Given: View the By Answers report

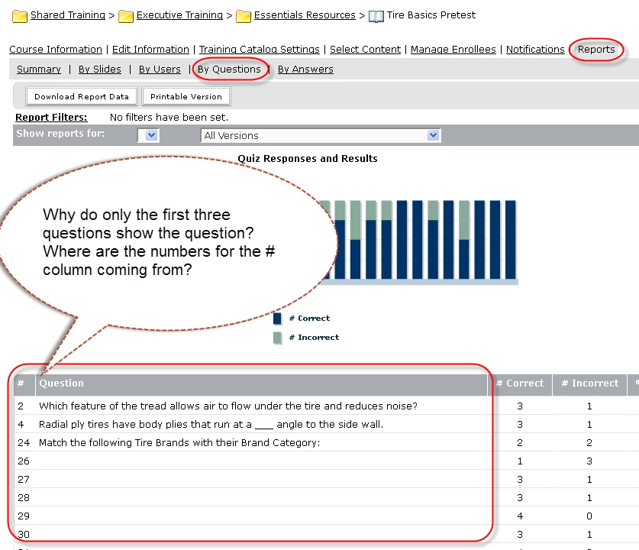Looking at the screenshot, I should pos(305,70).
